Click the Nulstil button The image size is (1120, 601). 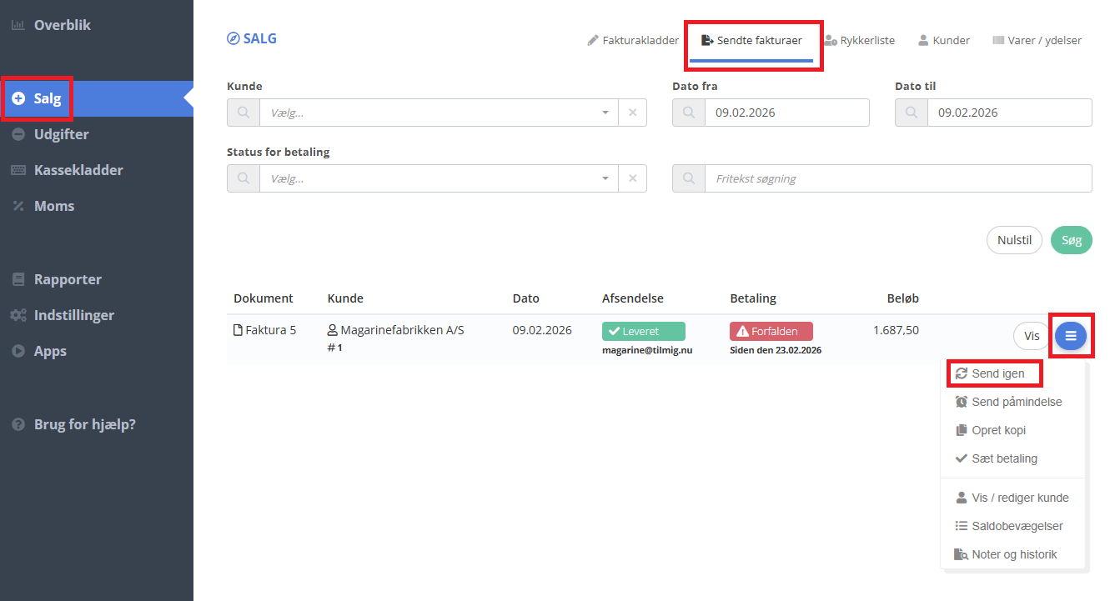click(1014, 241)
